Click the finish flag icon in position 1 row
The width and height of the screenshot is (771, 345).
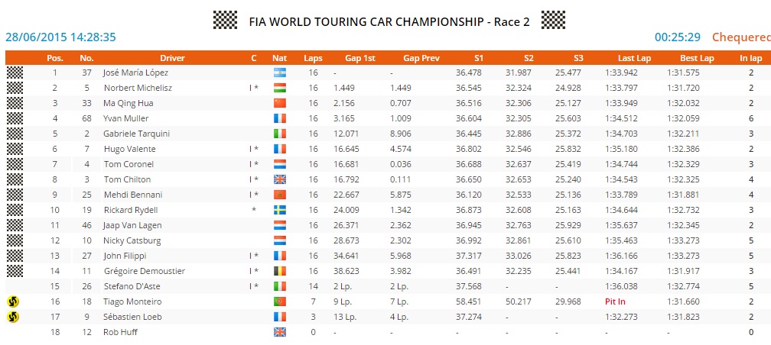pyautogui.click(x=15, y=73)
